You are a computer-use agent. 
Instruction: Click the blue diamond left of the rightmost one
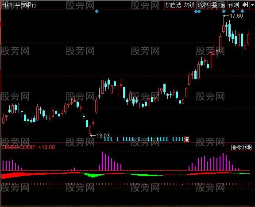pos(233,11)
